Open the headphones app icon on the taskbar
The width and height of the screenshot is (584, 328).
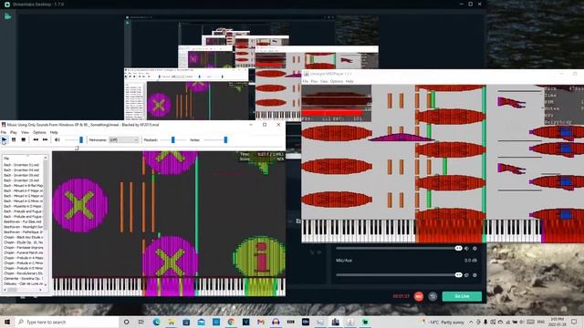click(276, 322)
